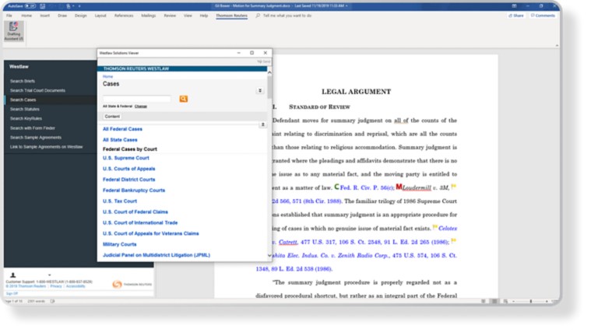Click the Share button
This screenshot has height=336, width=598.
point(516,16)
